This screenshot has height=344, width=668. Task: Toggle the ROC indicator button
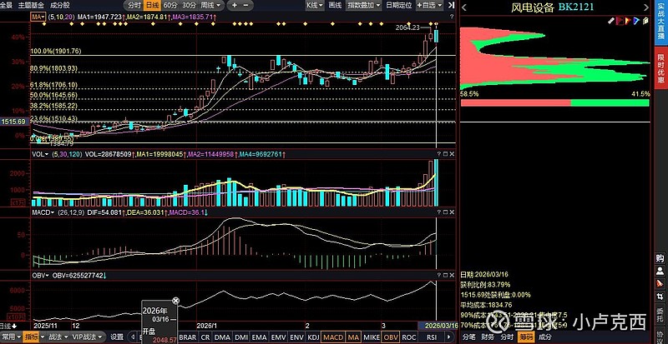pos(409,337)
